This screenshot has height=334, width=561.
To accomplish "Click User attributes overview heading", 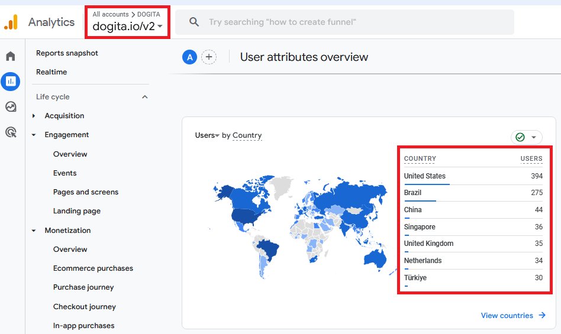I will pos(304,57).
